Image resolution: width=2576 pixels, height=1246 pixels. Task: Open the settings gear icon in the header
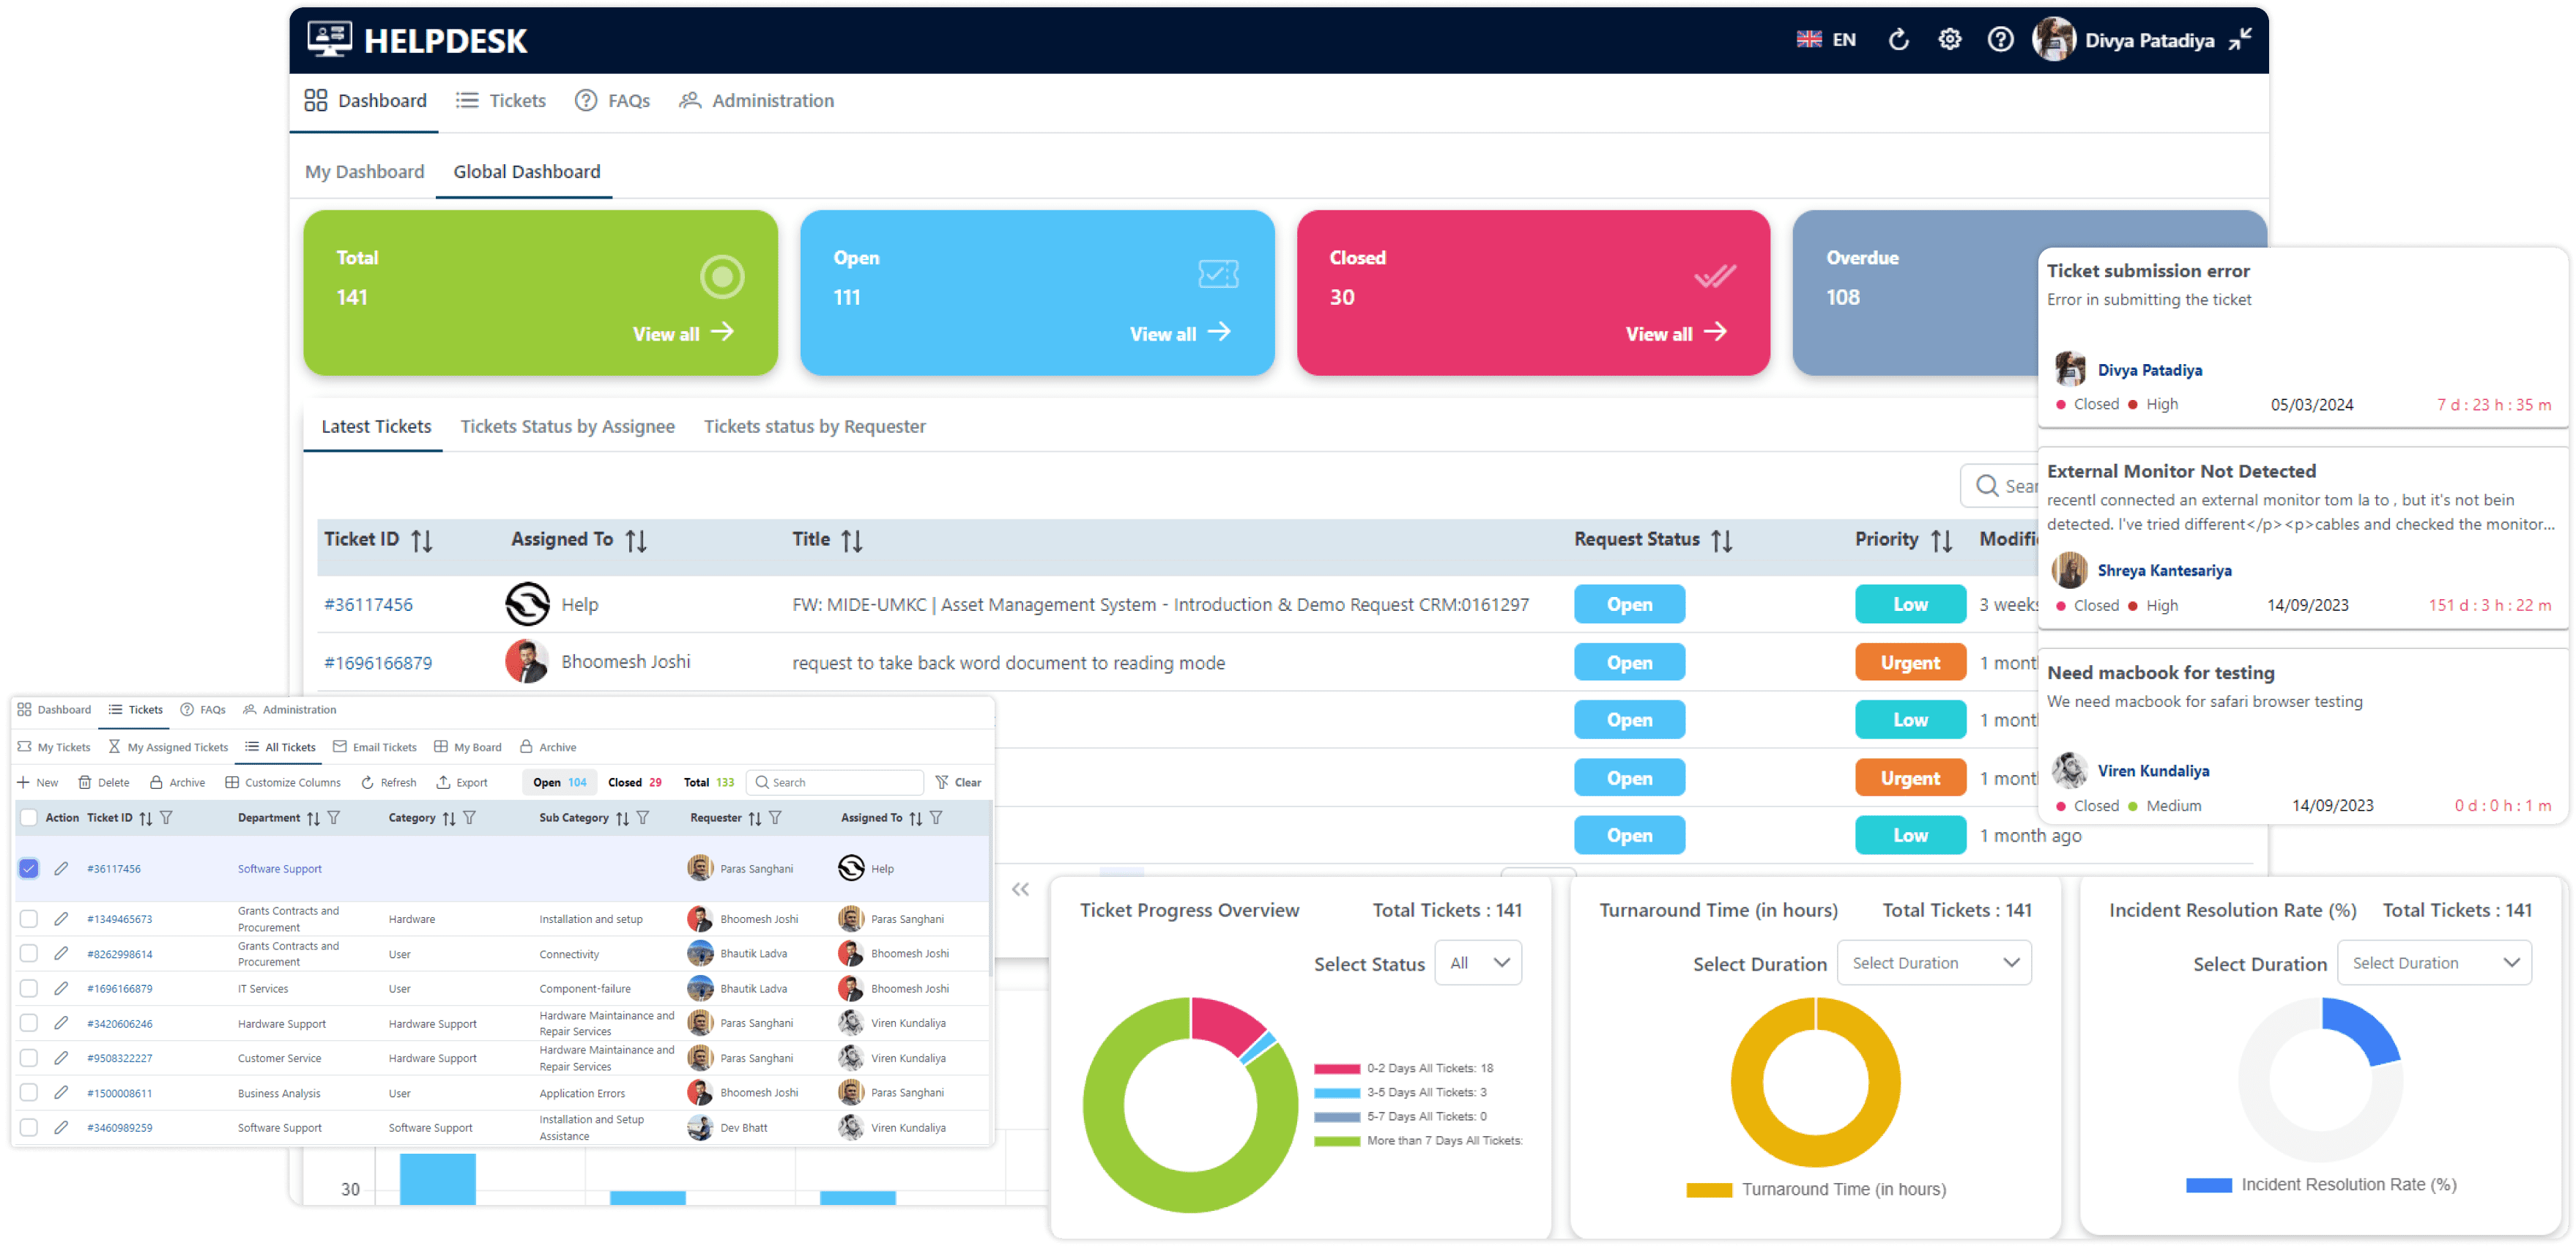1949,40
